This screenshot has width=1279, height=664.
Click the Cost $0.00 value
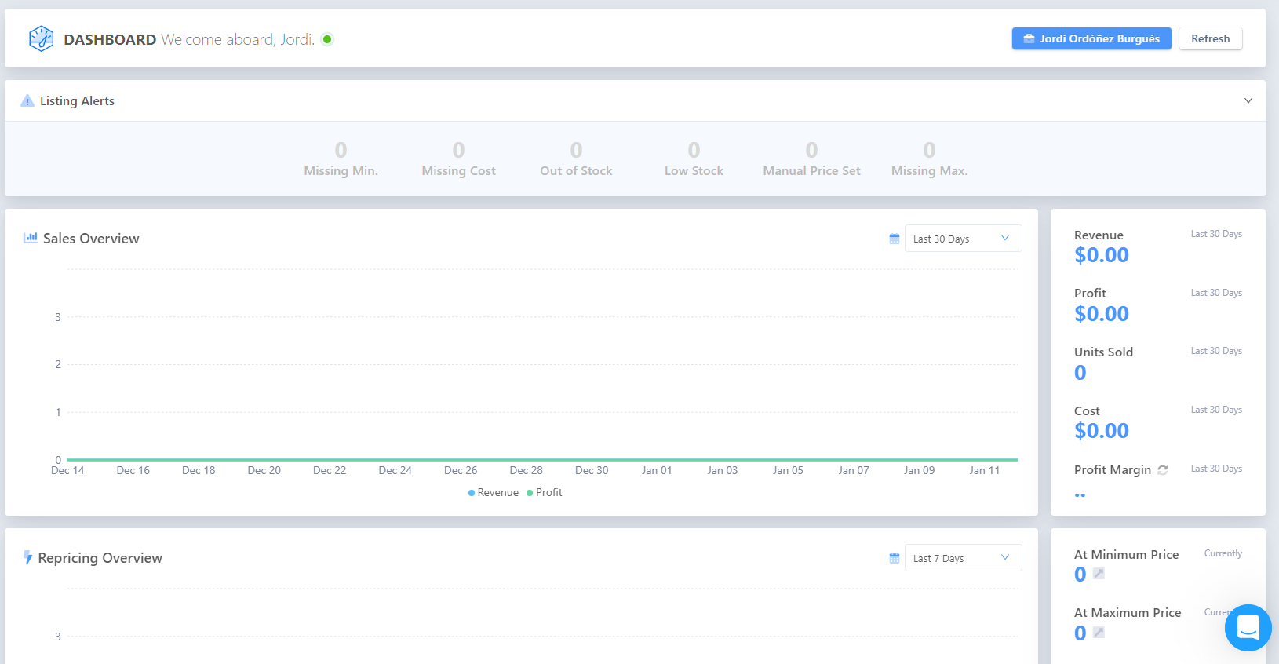1102,431
